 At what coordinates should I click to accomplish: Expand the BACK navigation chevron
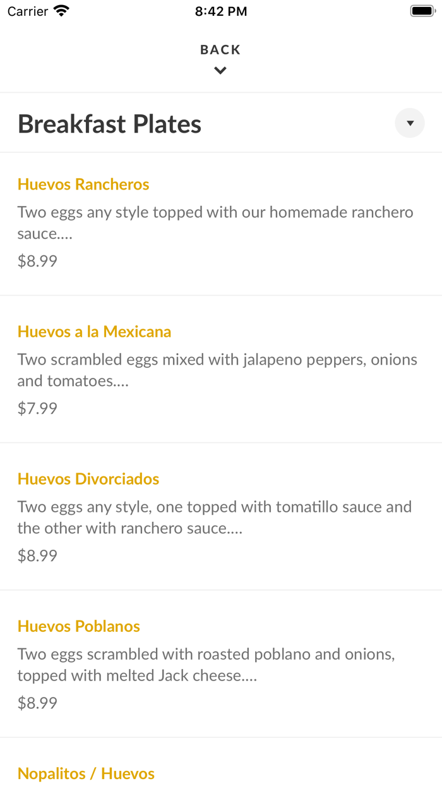(x=220, y=70)
